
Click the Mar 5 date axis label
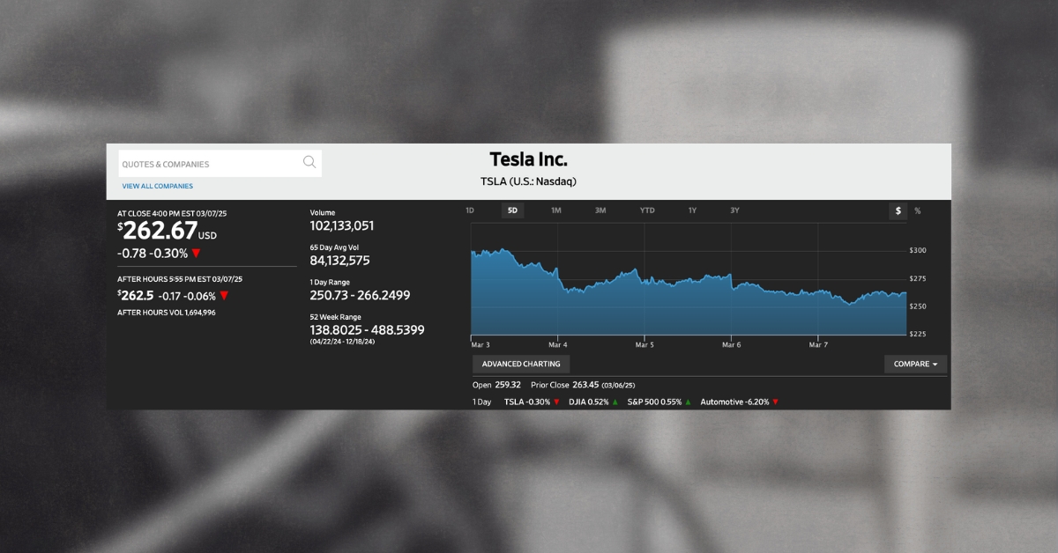[644, 344]
